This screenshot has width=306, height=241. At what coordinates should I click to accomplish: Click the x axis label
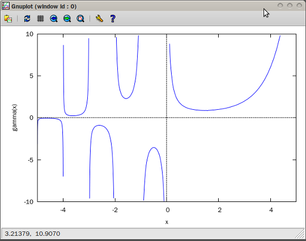(167, 222)
